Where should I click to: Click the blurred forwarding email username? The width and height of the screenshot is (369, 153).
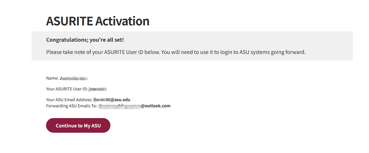point(119,106)
